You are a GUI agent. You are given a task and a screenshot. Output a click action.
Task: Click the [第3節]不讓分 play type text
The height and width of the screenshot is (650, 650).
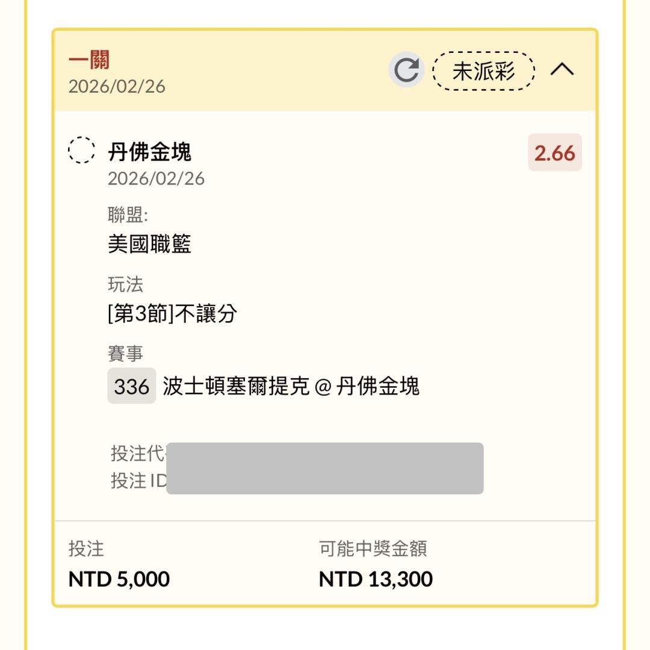tap(172, 313)
